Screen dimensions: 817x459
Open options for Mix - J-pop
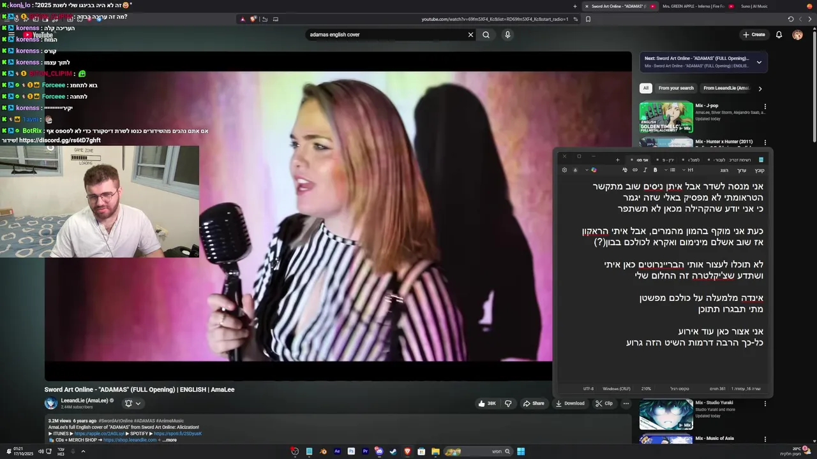pos(765,106)
